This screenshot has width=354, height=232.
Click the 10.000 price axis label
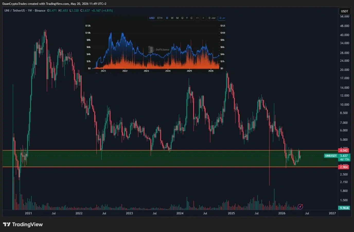344,105
